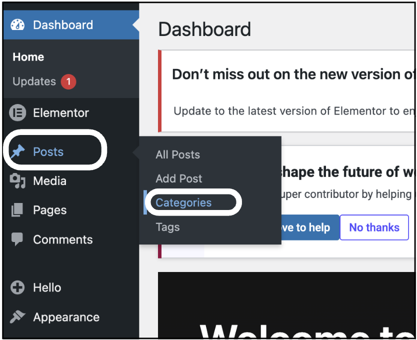Image resolution: width=417 pixels, height=340 pixels.
Task: Click the Pages document icon
Action: pos(17,210)
